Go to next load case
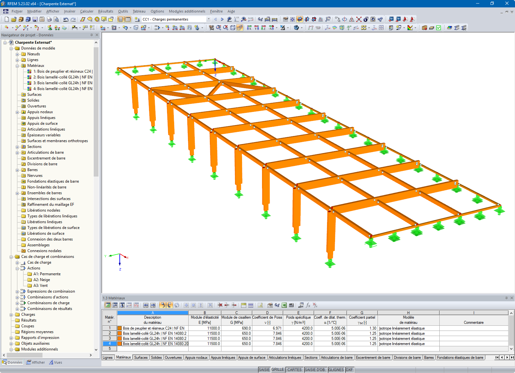The image size is (515, 373). tap(222, 19)
